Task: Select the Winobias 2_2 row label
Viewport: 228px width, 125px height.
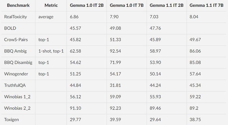Action: pyautogui.click(x=17, y=108)
